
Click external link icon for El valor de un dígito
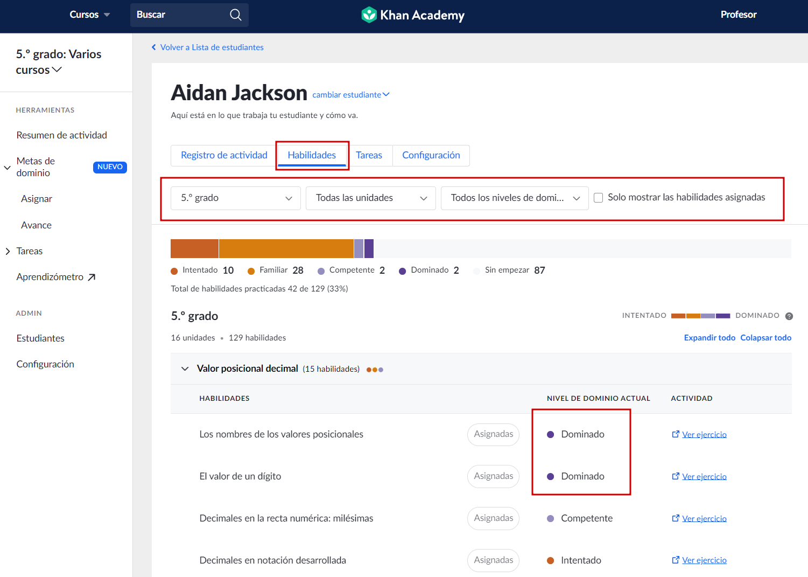pyautogui.click(x=676, y=476)
